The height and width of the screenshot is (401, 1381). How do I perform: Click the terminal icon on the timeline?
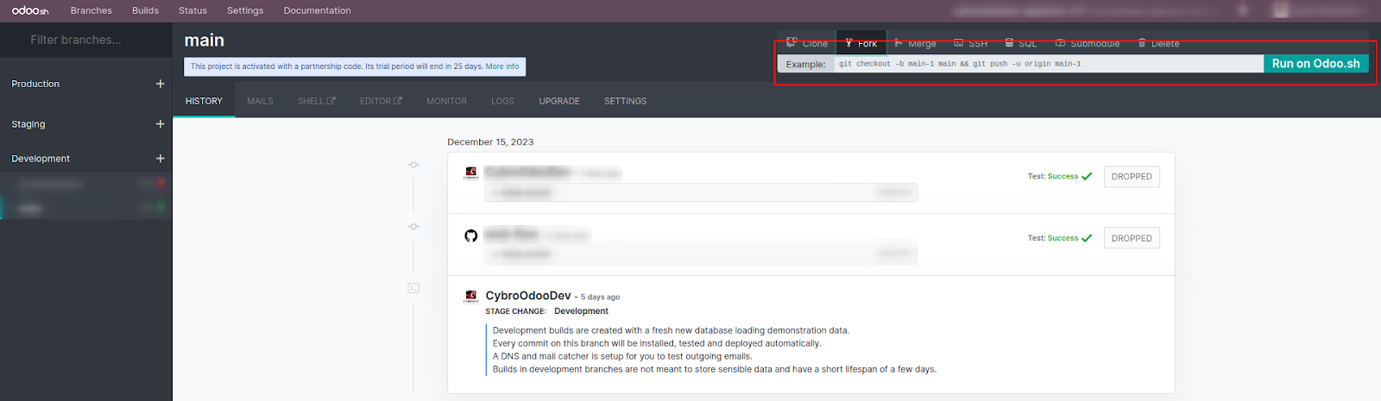tap(413, 288)
